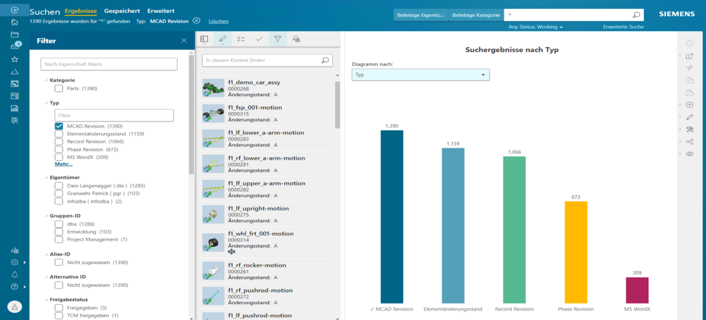Screen dimensions: 706x320
Task: Check the Elementänderungsstand (1159) checkbox
Action: (x=59, y=134)
